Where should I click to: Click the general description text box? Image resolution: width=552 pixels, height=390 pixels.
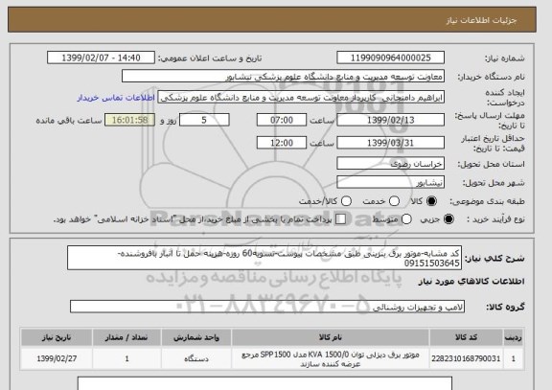264,258
